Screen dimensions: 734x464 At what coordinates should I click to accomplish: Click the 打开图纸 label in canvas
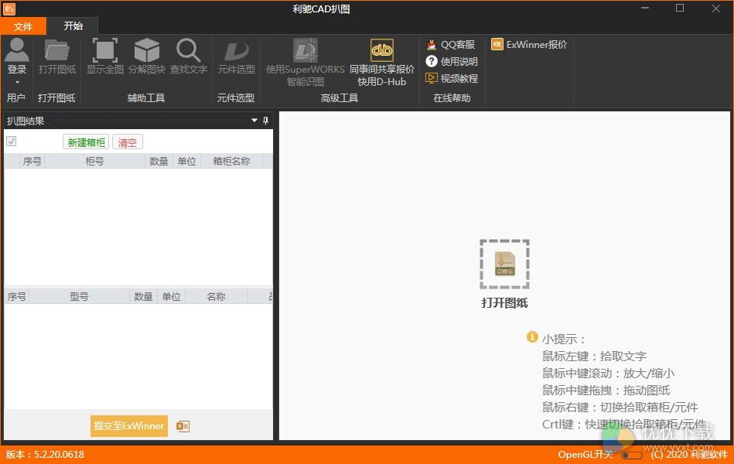(x=504, y=303)
